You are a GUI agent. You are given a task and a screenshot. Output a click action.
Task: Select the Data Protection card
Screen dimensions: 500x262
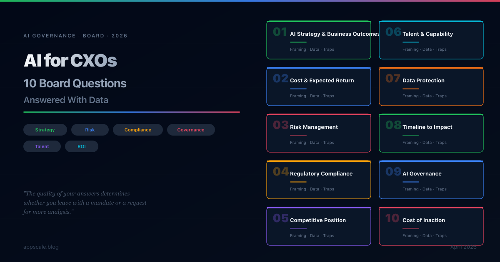(x=431, y=87)
